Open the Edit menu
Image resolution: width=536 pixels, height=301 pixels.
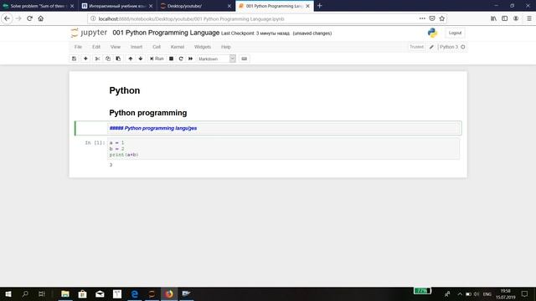(x=96, y=47)
